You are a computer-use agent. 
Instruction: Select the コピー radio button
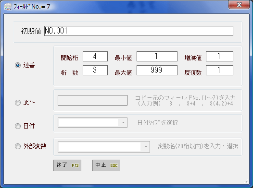click(18, 103)
